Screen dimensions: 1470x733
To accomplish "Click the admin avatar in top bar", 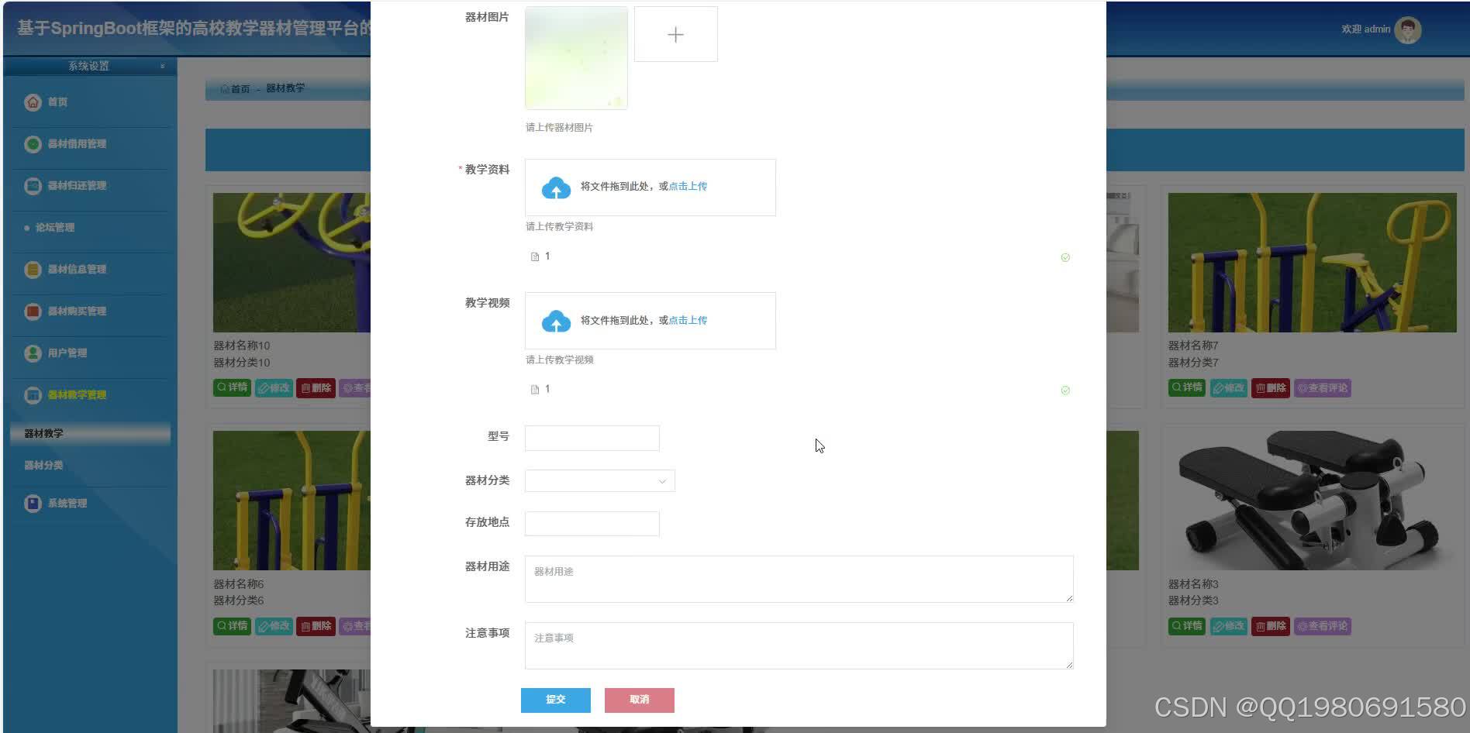I will [1407, 29].
